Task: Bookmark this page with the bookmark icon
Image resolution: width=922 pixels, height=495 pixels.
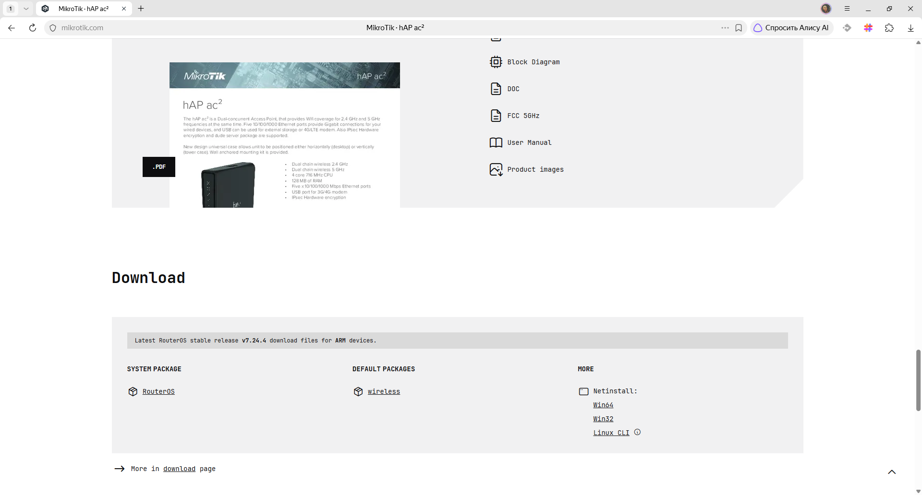Action: tap(739, 28)
